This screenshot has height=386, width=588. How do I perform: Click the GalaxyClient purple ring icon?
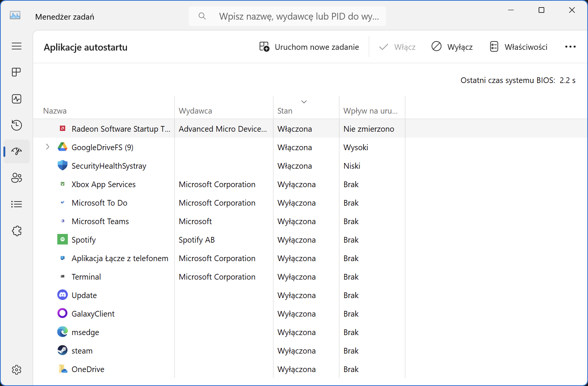[63, 314]
